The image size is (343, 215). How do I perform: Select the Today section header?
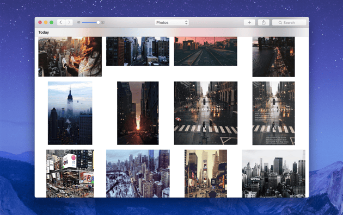(x=44, y=32)
